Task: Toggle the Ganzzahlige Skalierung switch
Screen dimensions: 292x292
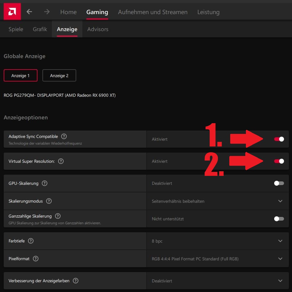Action: (x=279, y=219)
